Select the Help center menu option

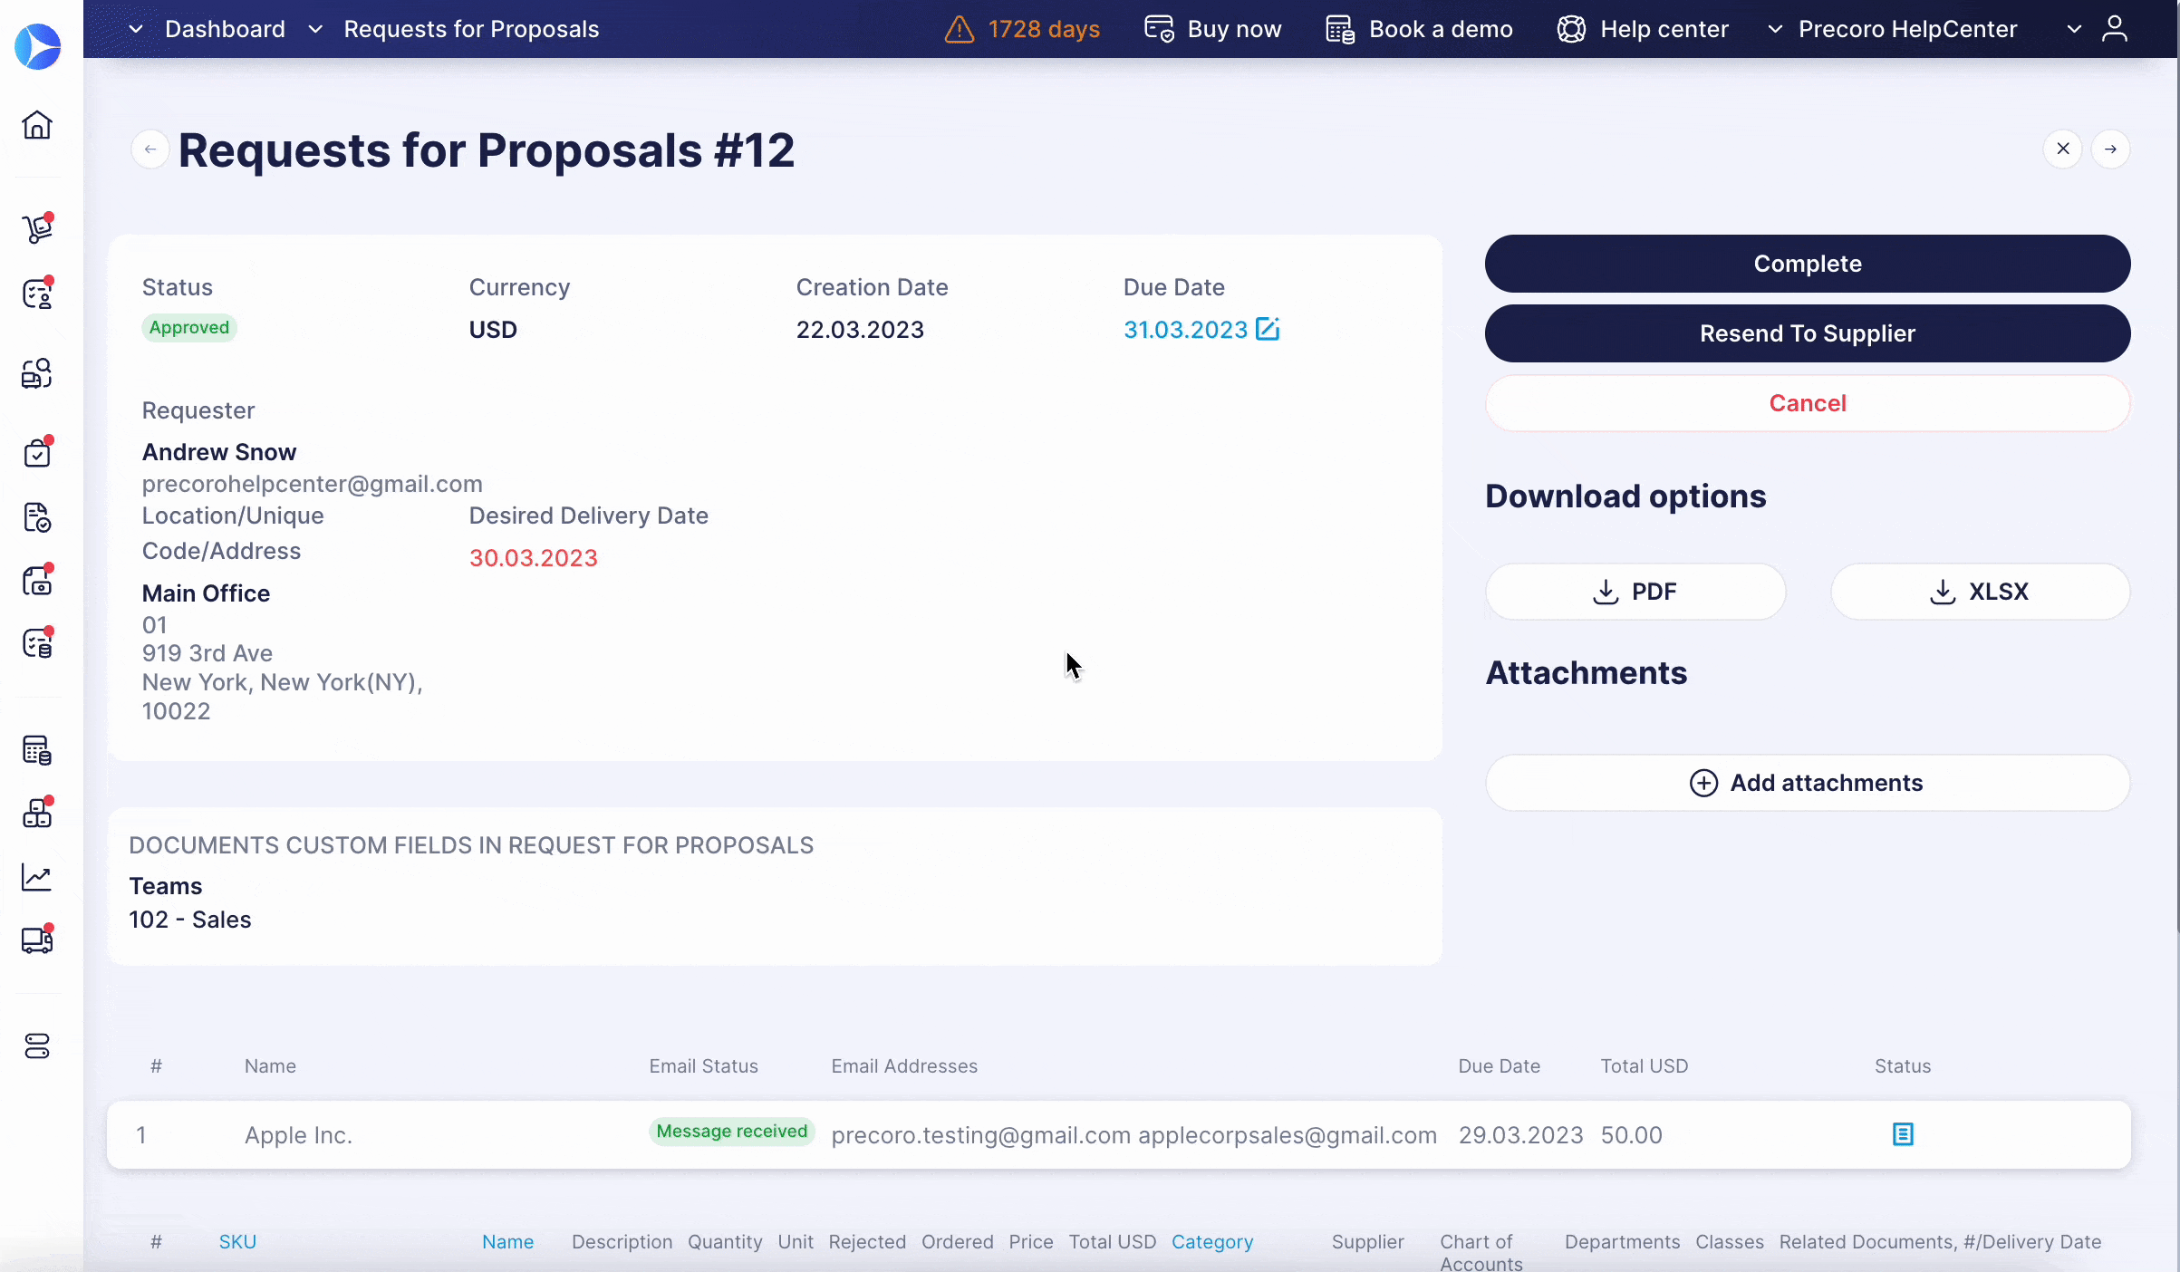click(1643, 29)
